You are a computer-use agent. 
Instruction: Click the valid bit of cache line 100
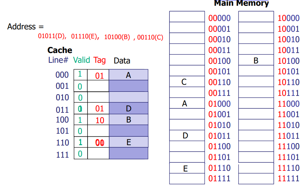tap(80, 119)
